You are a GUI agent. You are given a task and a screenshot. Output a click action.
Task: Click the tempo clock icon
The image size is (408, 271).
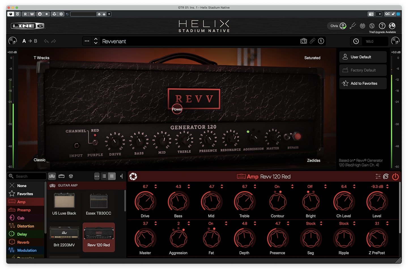[x=356, y=41]
